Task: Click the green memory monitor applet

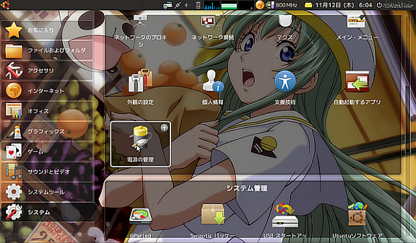Action: [229, 5]
